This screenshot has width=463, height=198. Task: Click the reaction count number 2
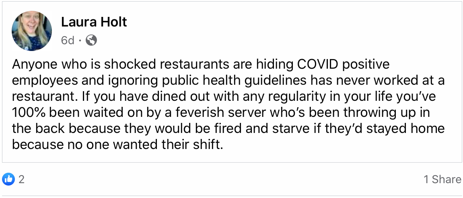[x=22, y=179]
